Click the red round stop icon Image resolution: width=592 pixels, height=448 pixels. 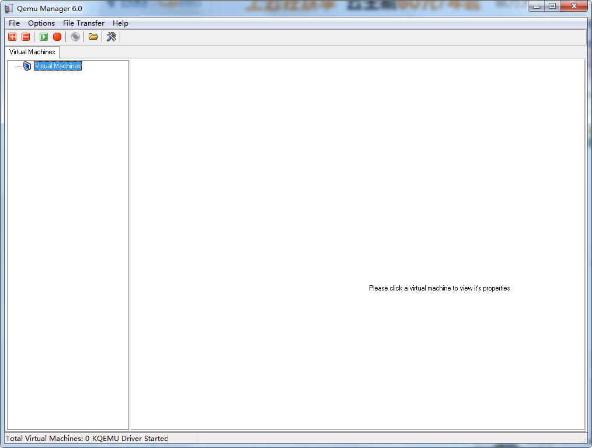[x=57, y=37]
